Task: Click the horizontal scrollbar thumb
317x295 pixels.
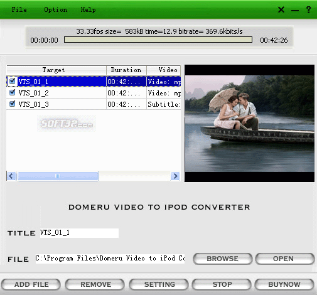Action: click(x=58, y=176)
